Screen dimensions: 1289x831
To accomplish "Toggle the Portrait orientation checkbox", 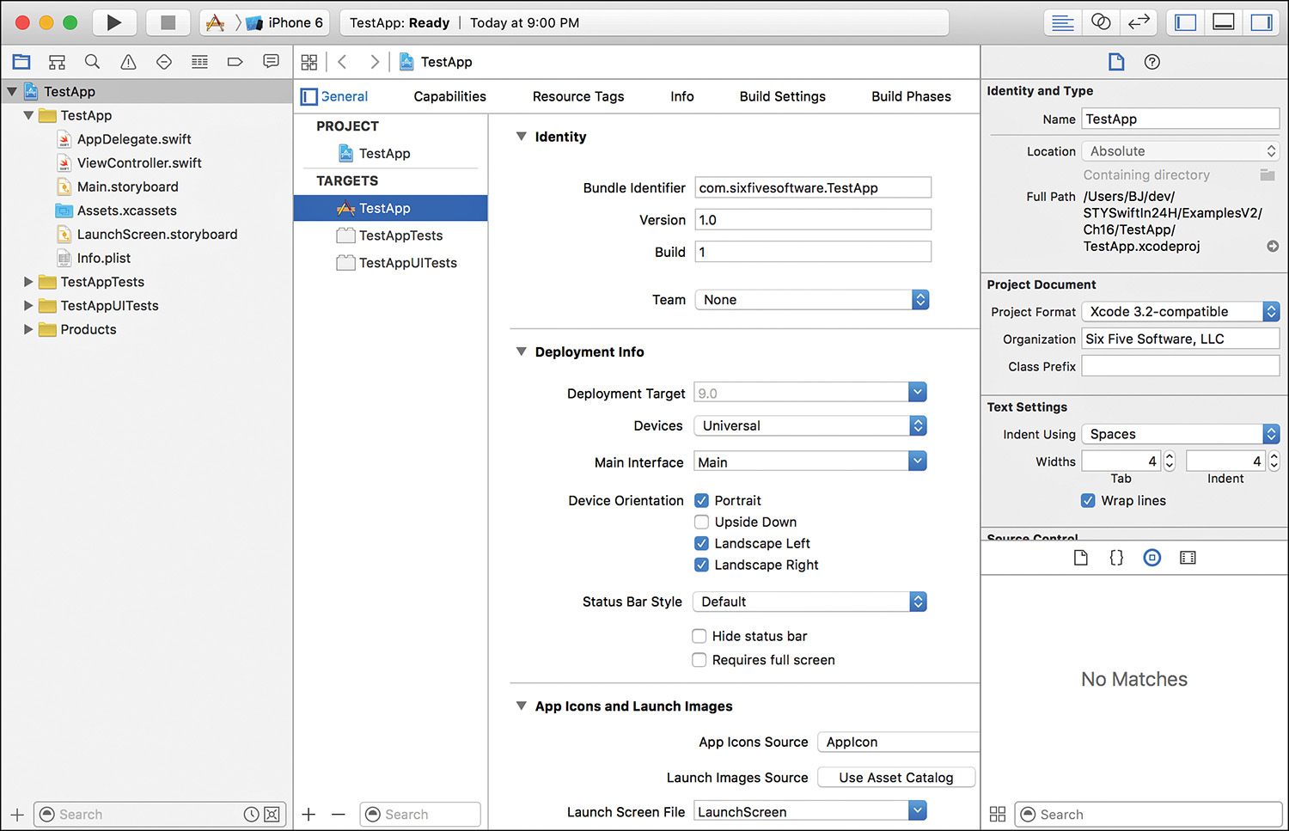I will 701,500.
